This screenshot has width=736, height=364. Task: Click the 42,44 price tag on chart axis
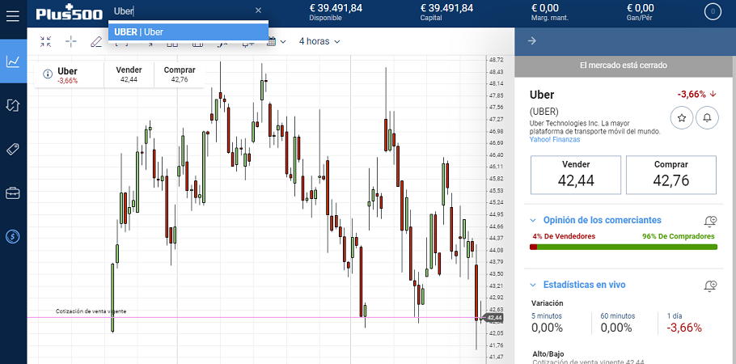click(494, 318)
